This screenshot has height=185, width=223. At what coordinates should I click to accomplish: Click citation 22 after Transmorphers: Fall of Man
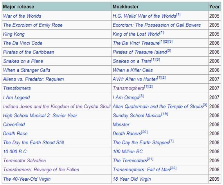pos(173,168)
